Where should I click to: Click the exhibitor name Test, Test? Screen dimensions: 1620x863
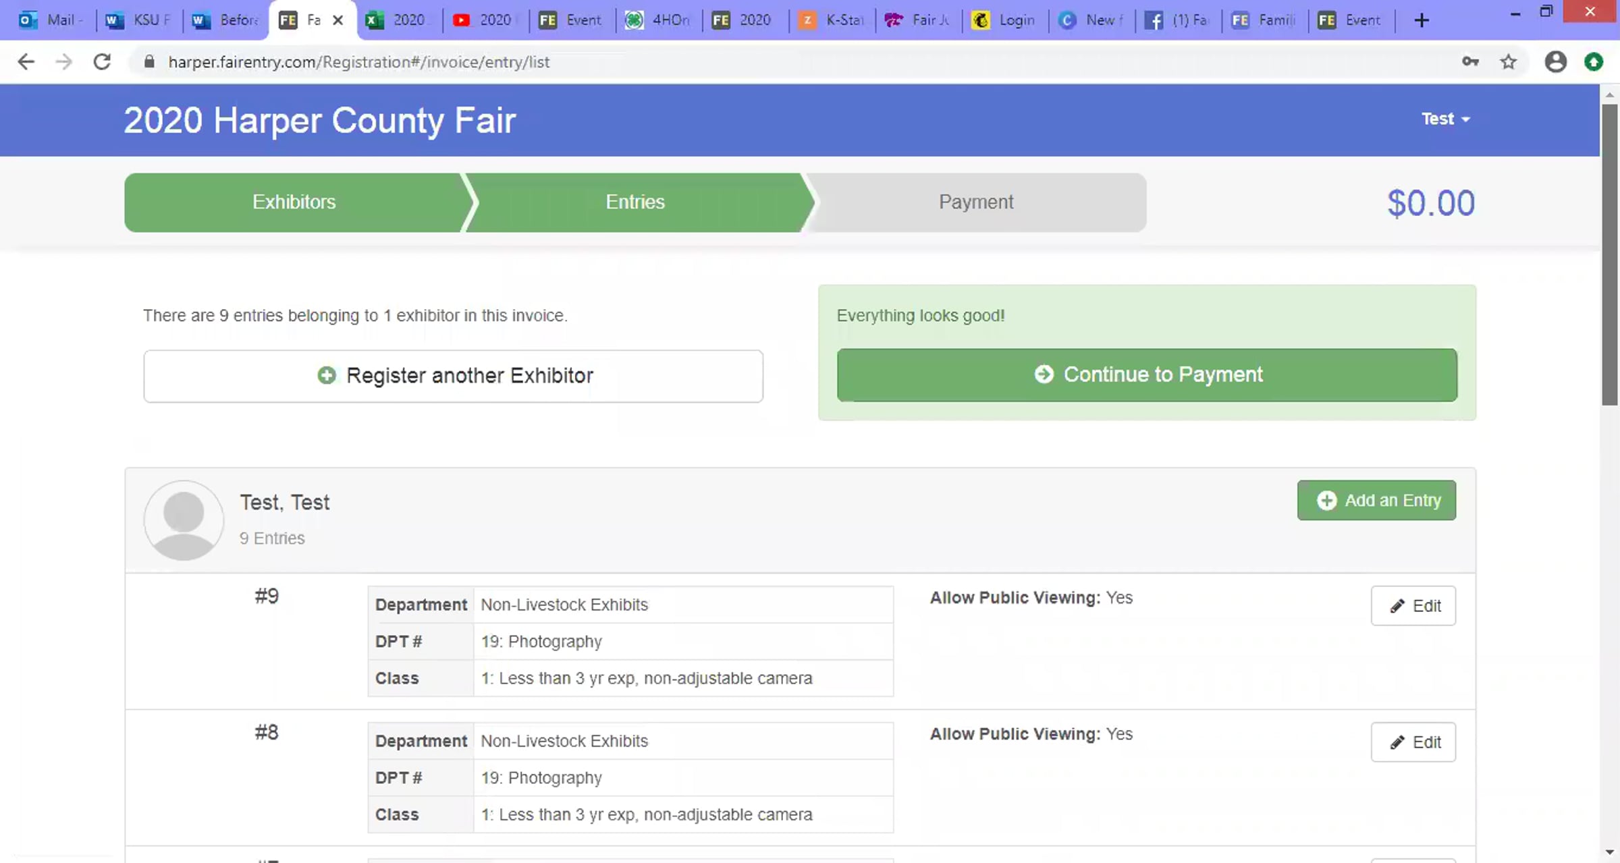click(285, 503)
